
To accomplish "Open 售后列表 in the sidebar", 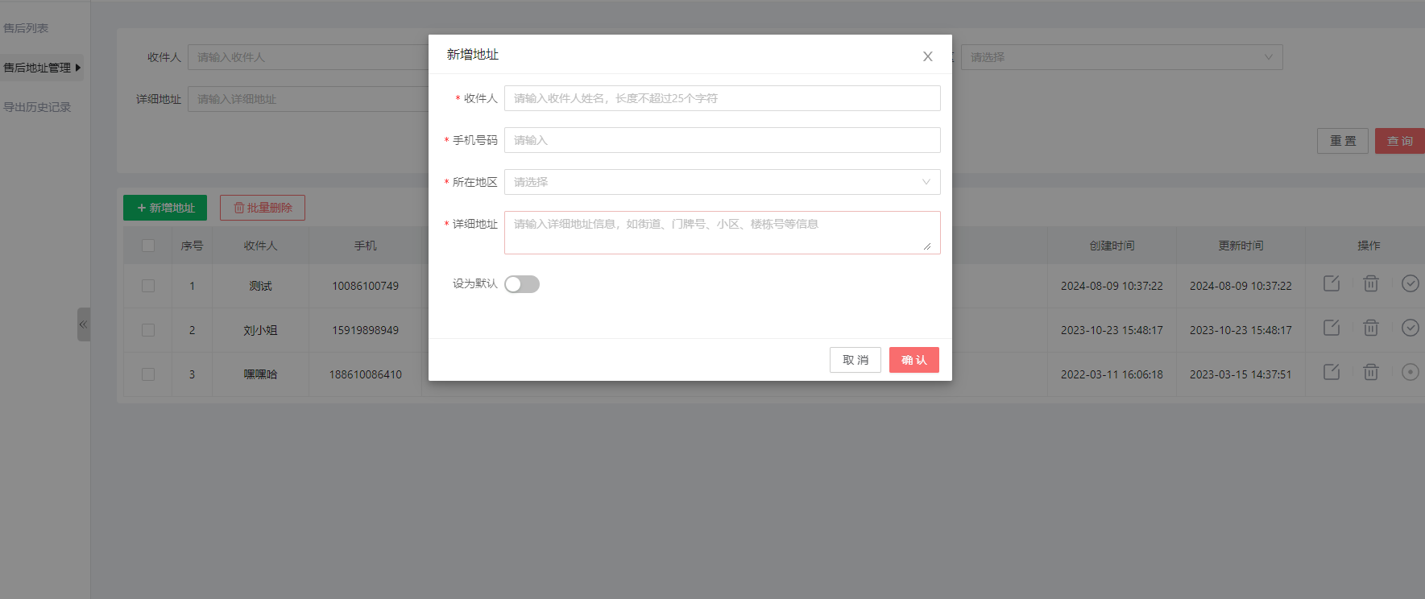I will (26, 28).
